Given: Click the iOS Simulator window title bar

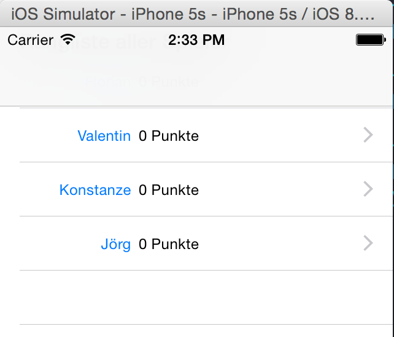Looking at the screenshot, I should pos(196,14).
